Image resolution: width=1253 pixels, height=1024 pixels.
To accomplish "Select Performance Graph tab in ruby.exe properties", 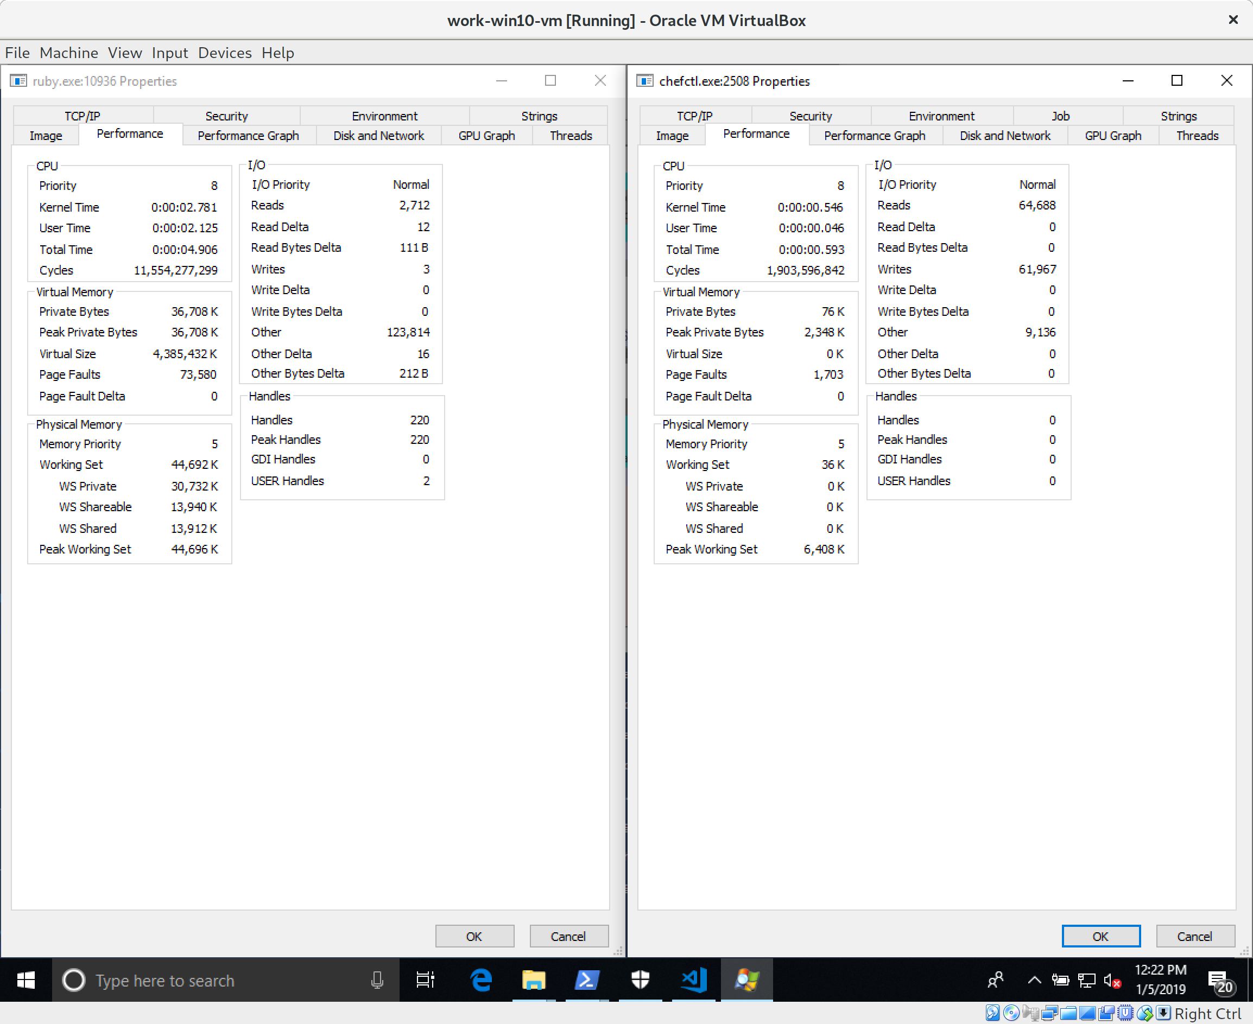I will click(x=248, y=136).
